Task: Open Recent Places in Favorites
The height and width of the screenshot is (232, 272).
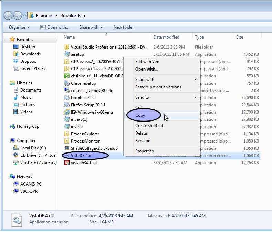Action: point(33,68)
